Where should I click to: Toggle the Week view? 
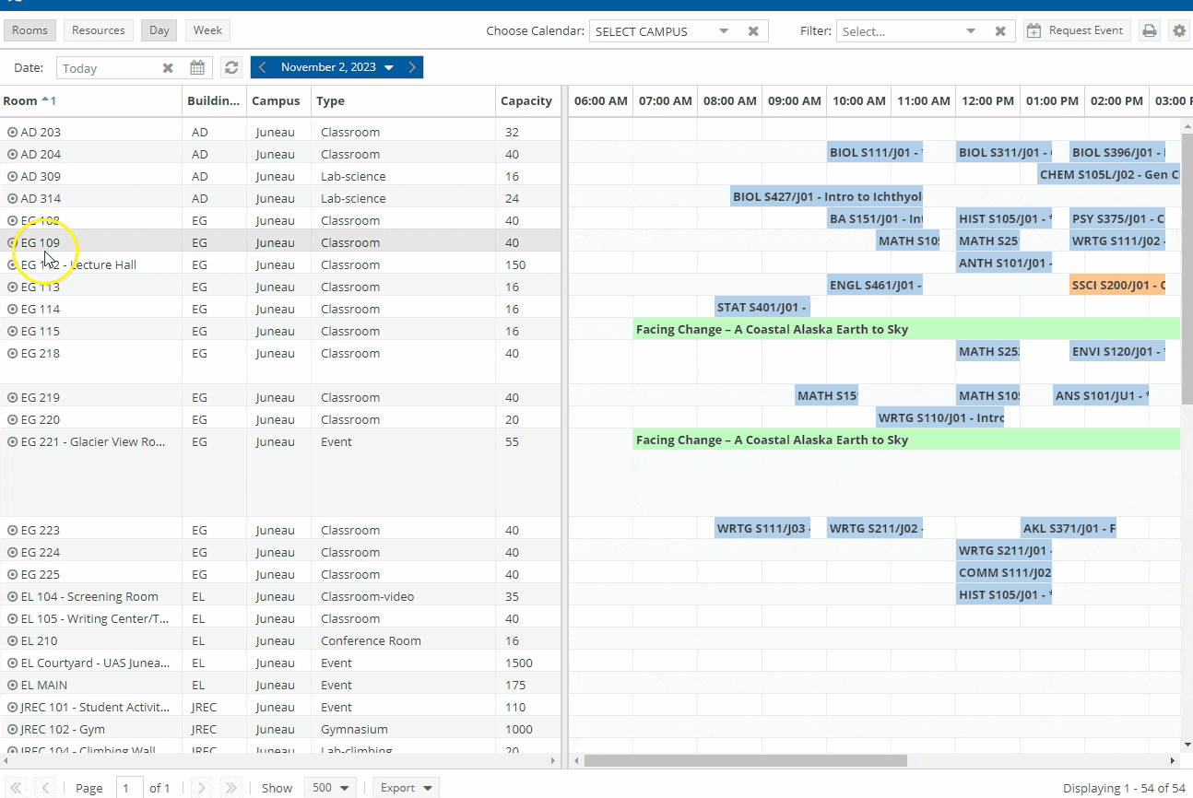click(207, 30)
